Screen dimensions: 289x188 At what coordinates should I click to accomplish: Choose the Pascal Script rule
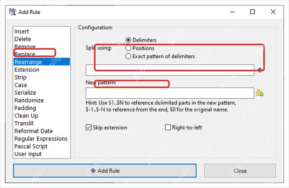(x=42, y=146)
